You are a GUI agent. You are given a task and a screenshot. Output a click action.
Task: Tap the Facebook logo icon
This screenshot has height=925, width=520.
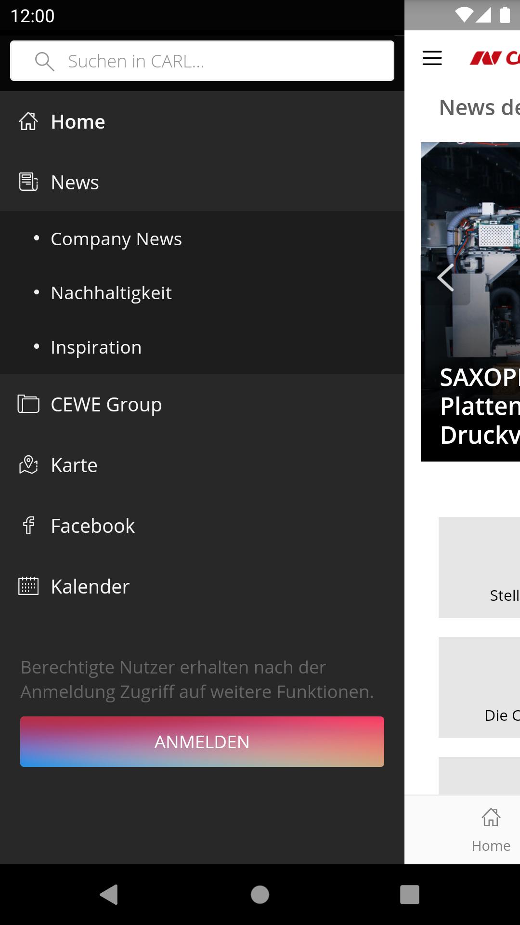tap(29, 526)
